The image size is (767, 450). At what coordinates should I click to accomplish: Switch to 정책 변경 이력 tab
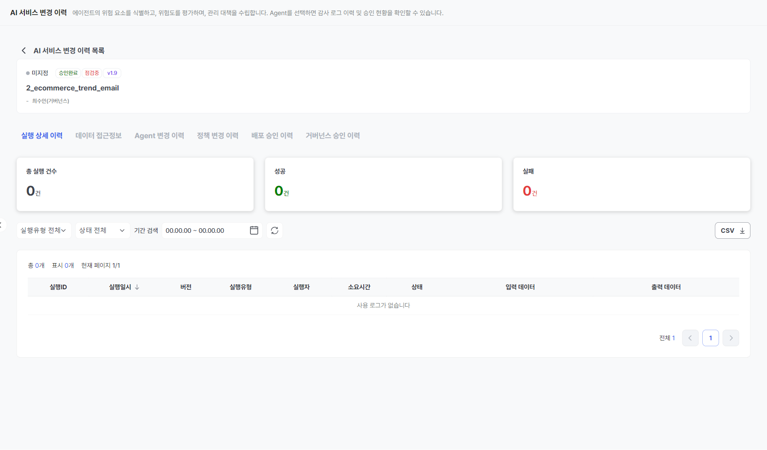pos(218,135)
